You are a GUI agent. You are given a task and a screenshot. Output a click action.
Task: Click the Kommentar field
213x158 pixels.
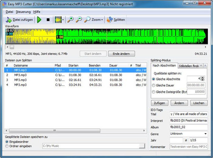[x=189, y=147]
